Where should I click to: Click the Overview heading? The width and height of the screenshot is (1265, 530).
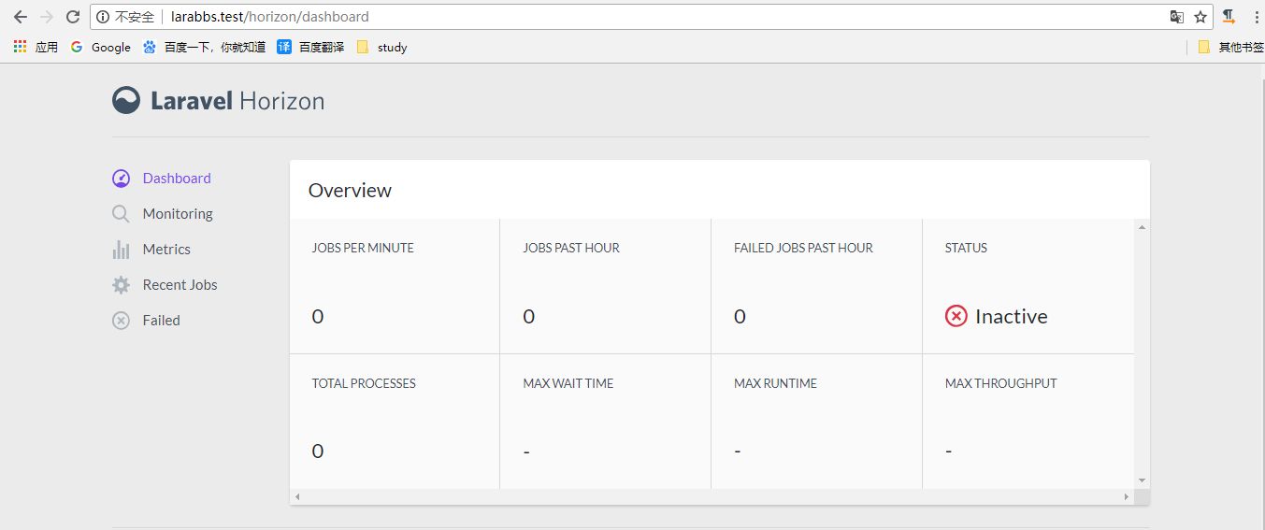pos(350,191)
